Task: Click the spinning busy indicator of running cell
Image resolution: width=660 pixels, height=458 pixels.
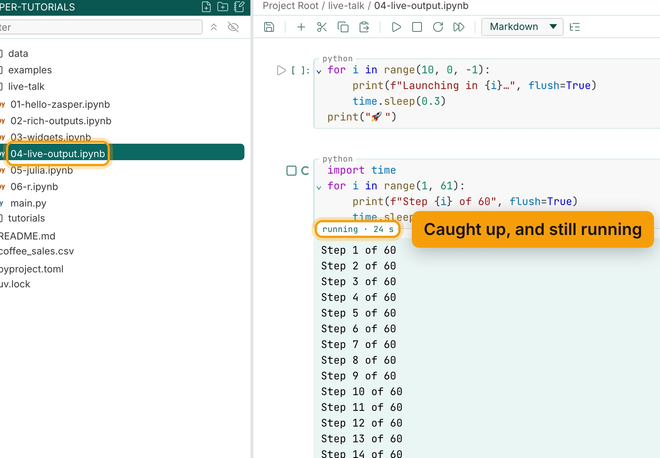Action: (x=305, y=171)
